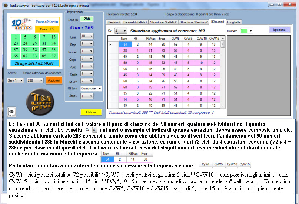Select the table cell with number 84
This screenshot has width=299, height=204.
pos(125,44)
